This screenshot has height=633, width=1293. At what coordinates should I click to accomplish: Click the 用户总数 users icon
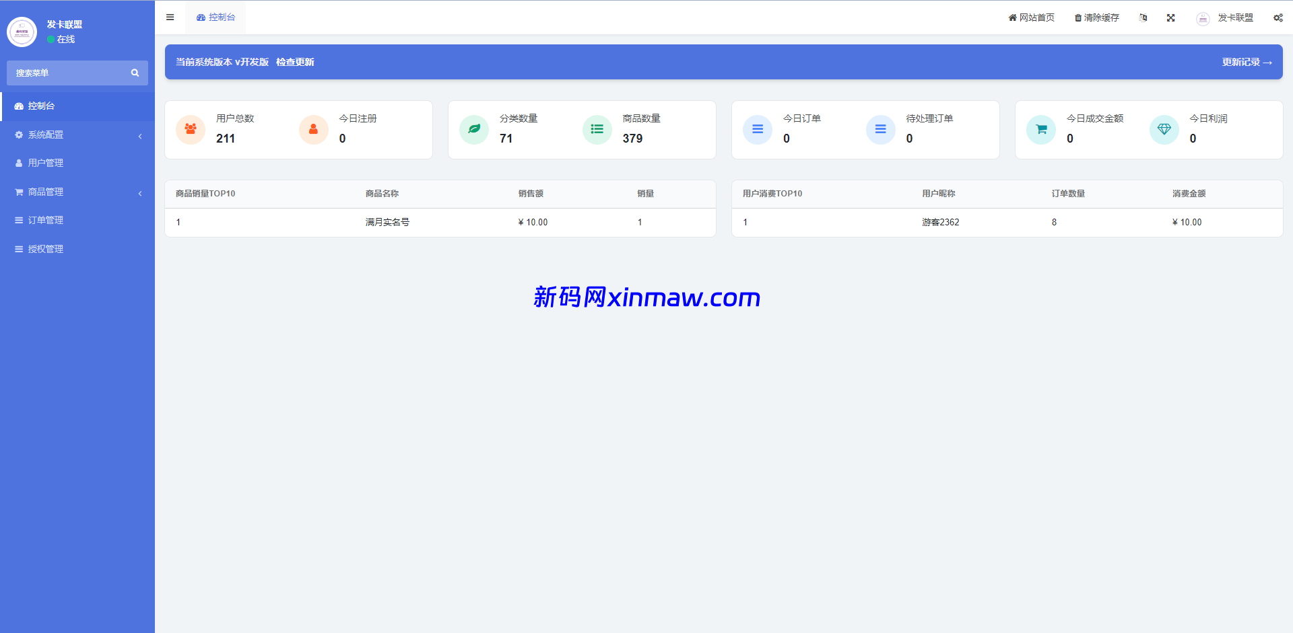[191, 129]
